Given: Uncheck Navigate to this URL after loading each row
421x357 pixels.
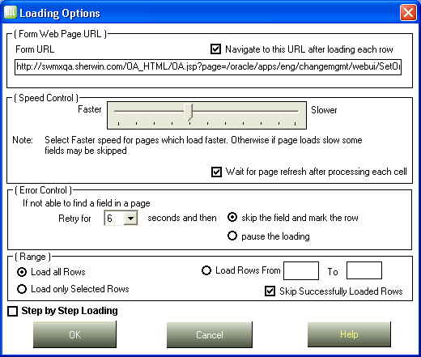Looking at the screenshot, I should point(215,49).
